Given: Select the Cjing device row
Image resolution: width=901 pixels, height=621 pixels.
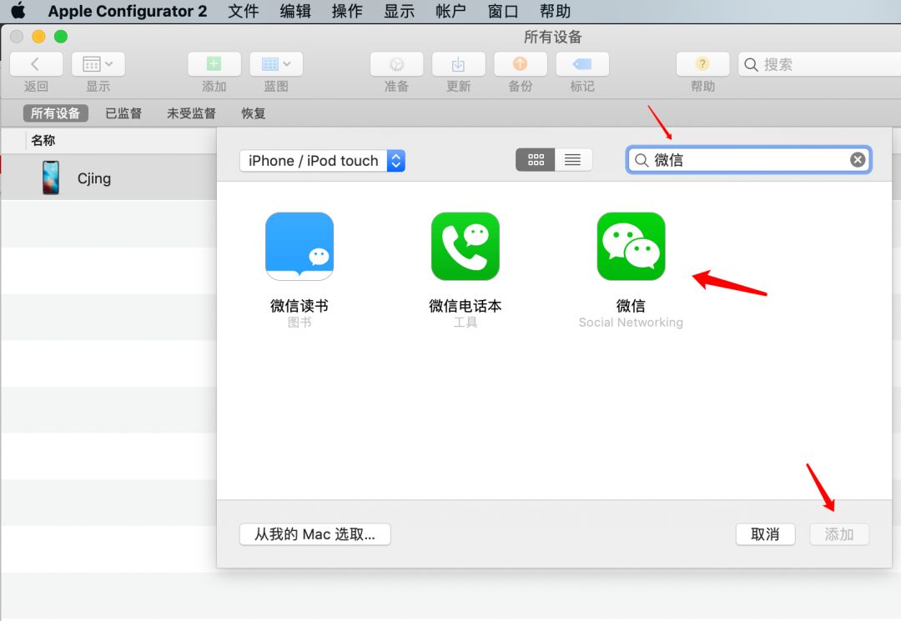Looking at the screenshot, I should [x=108, y=178].
